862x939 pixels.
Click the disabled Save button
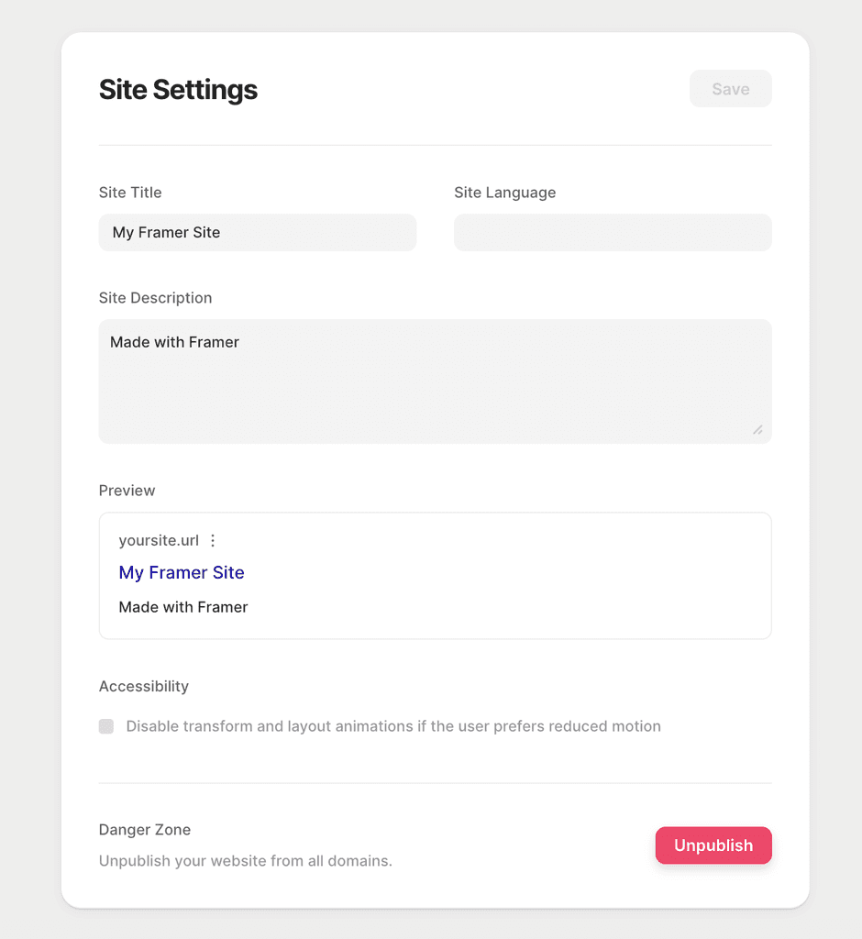730,89
